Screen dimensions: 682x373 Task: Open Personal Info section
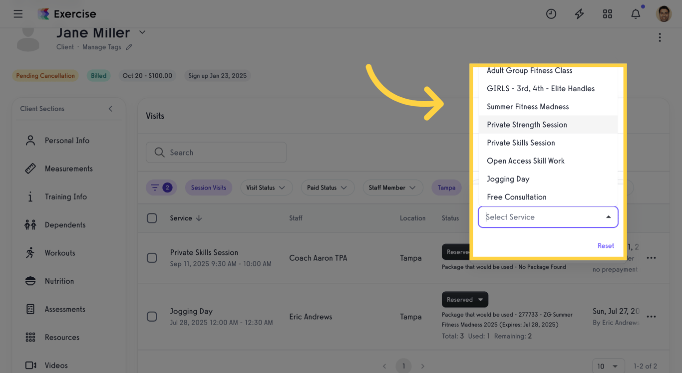click(67, 141)
